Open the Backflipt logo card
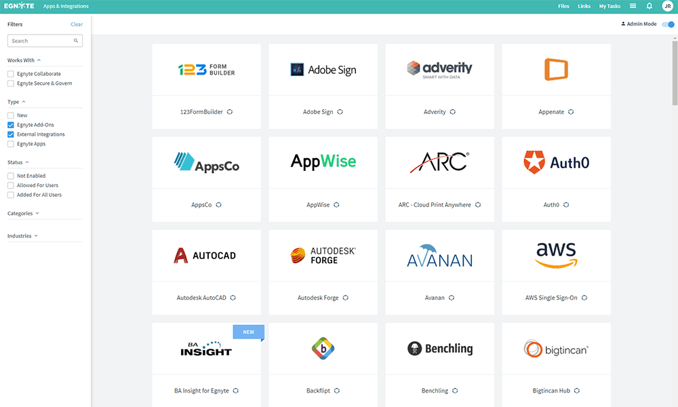This screenshot has width=678, height=407. point(323,349)
